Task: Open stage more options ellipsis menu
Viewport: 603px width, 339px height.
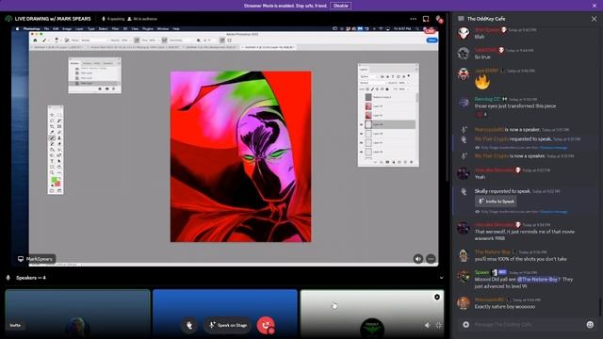Action: (413, 19)
